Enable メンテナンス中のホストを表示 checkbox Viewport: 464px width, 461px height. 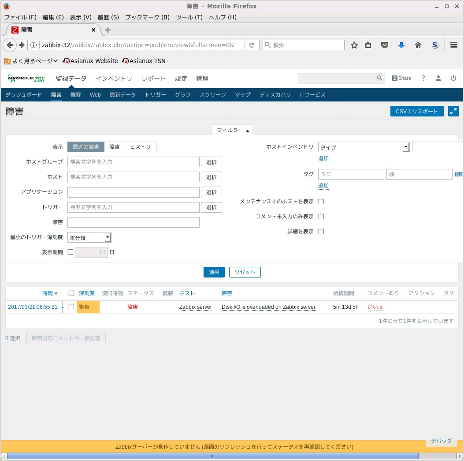pyautogui.click(x=321, y=202)
